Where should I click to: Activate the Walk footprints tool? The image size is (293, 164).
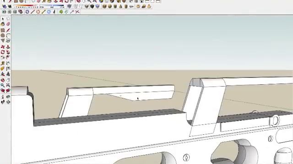coord(3,102)
